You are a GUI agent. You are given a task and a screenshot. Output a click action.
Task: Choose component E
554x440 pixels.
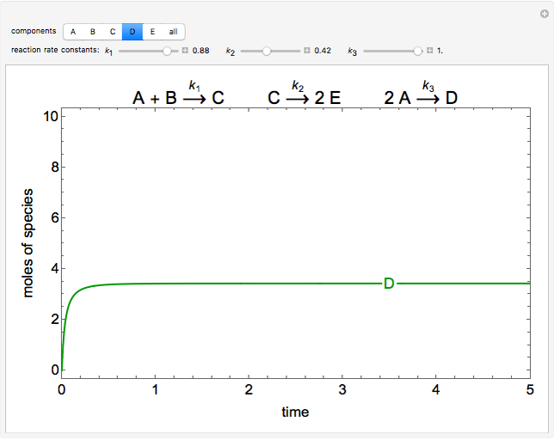pyautogui.click(x=152, y=32)
